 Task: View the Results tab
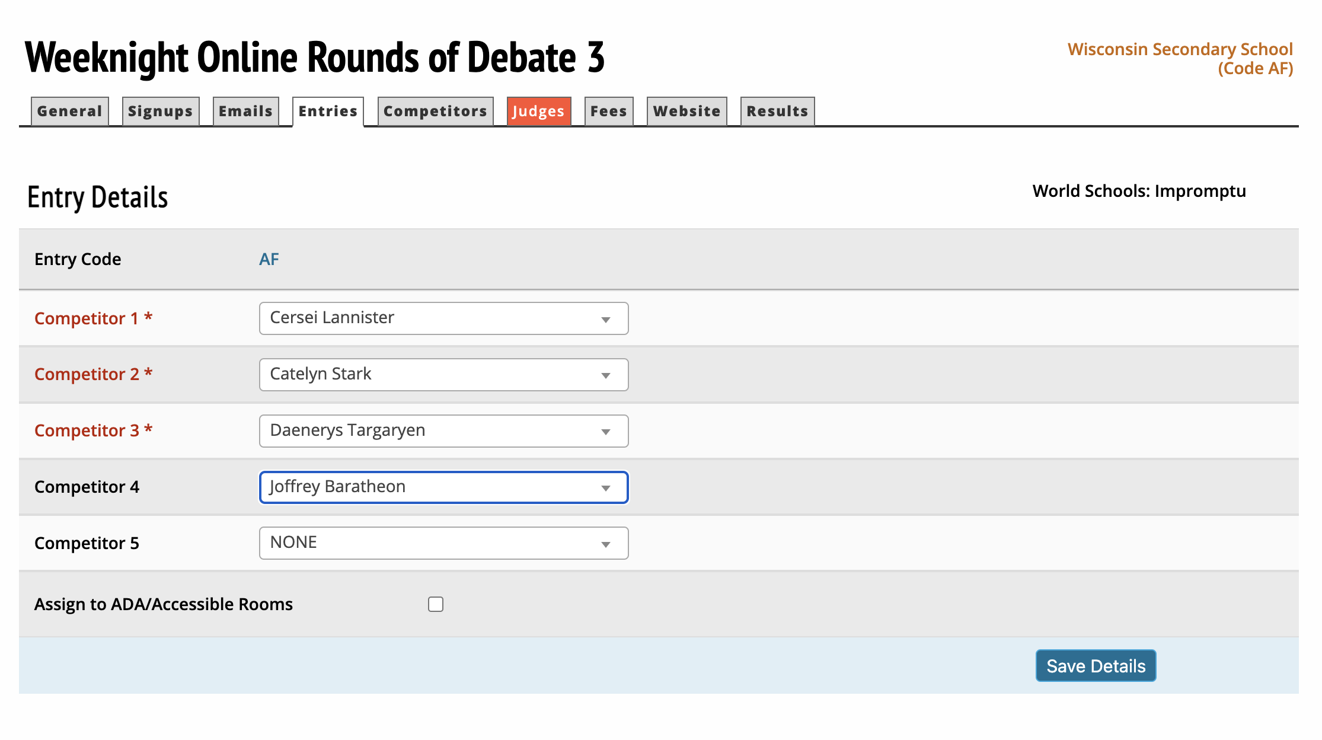point(777,111)
